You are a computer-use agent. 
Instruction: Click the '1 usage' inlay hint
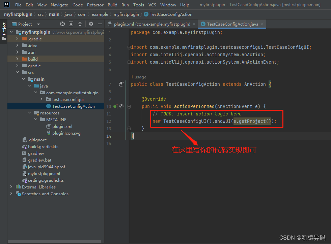pos(139,77)
